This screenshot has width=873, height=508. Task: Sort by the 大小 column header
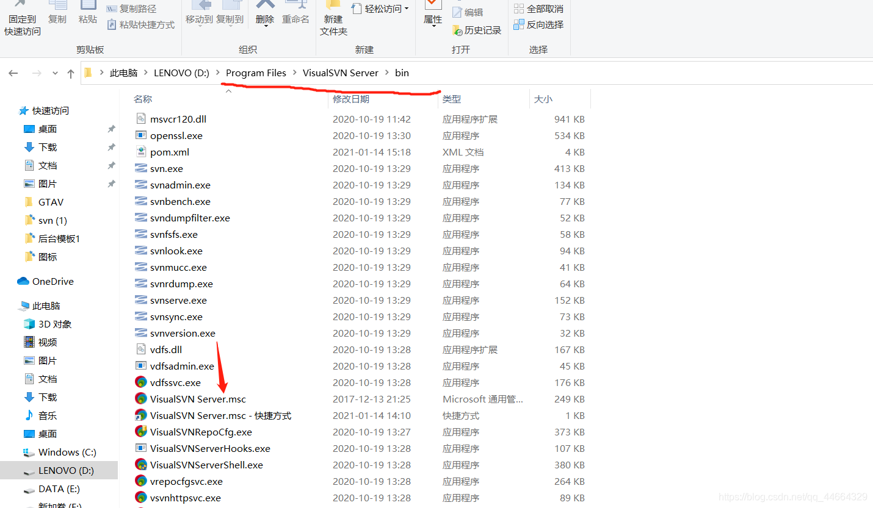(543, 99)
